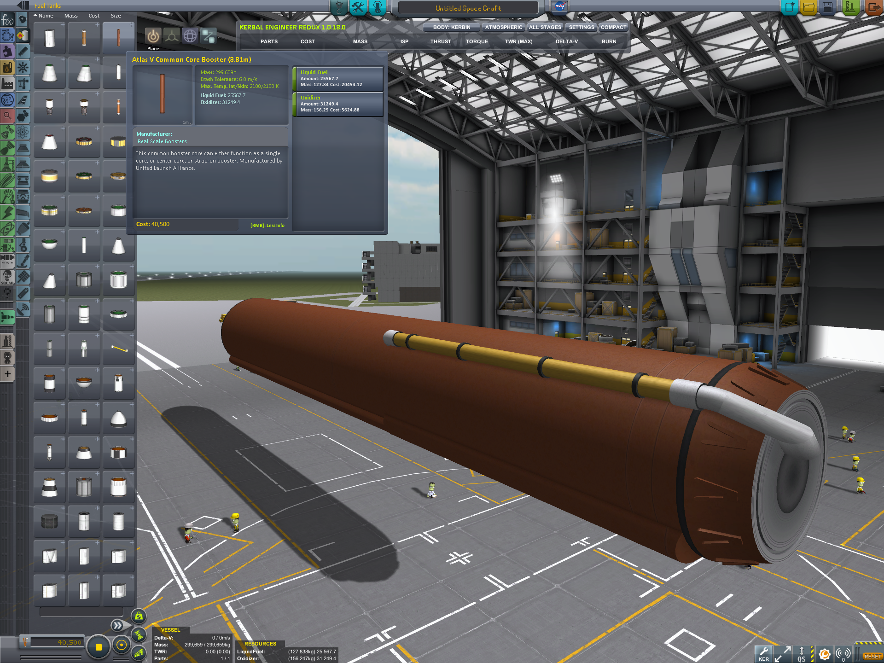The image size is (884, 663).
Task: Select the Offset gizmo tool
Action: 172,36
